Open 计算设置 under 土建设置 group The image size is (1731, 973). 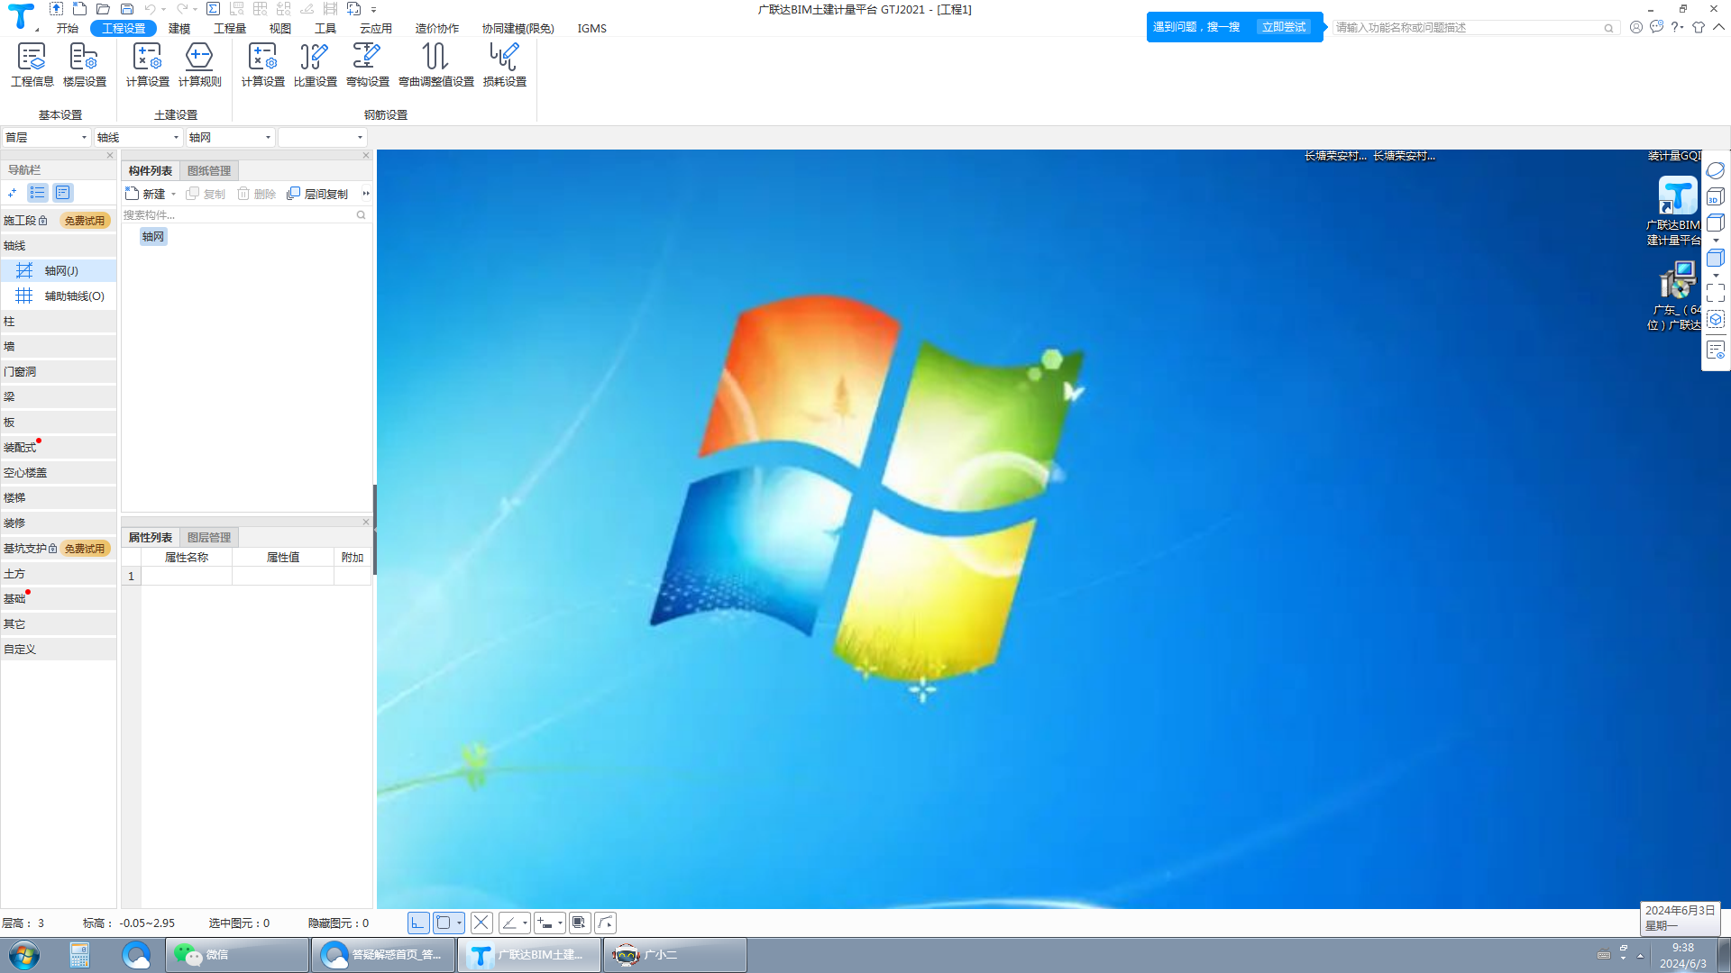pos(147,65)
